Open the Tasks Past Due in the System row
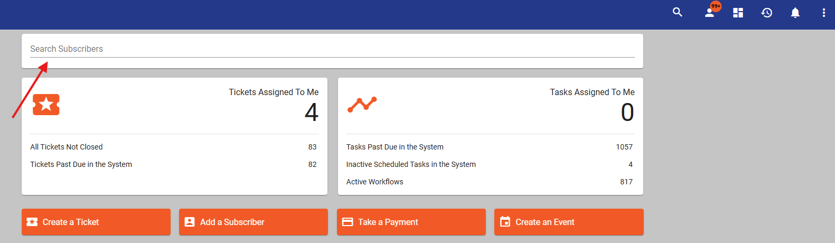Image resolution: width=835 pixels, height=243 pixels. [490, 147]
